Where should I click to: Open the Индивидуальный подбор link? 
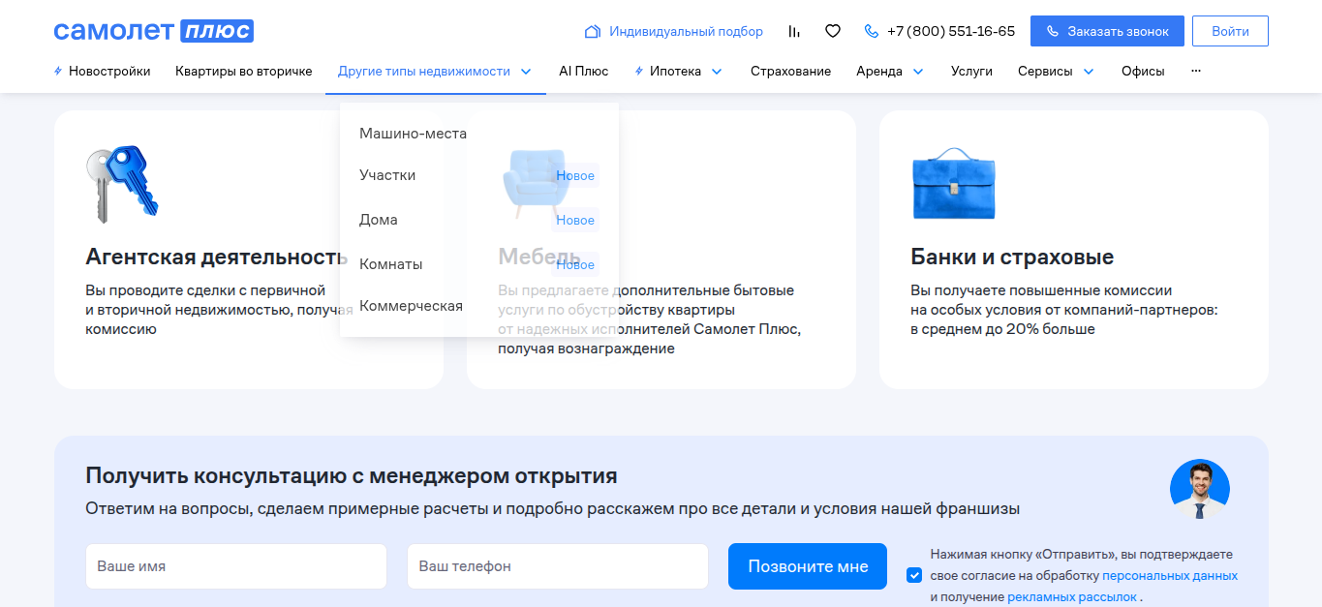coord(686,31)
